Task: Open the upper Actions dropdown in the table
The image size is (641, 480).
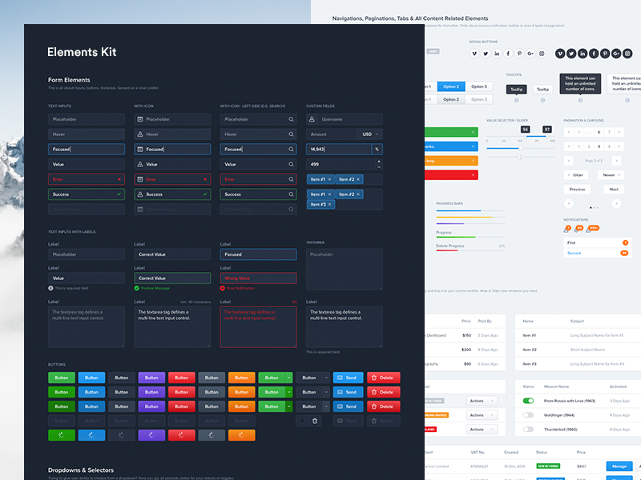Action: click(482, 401)
